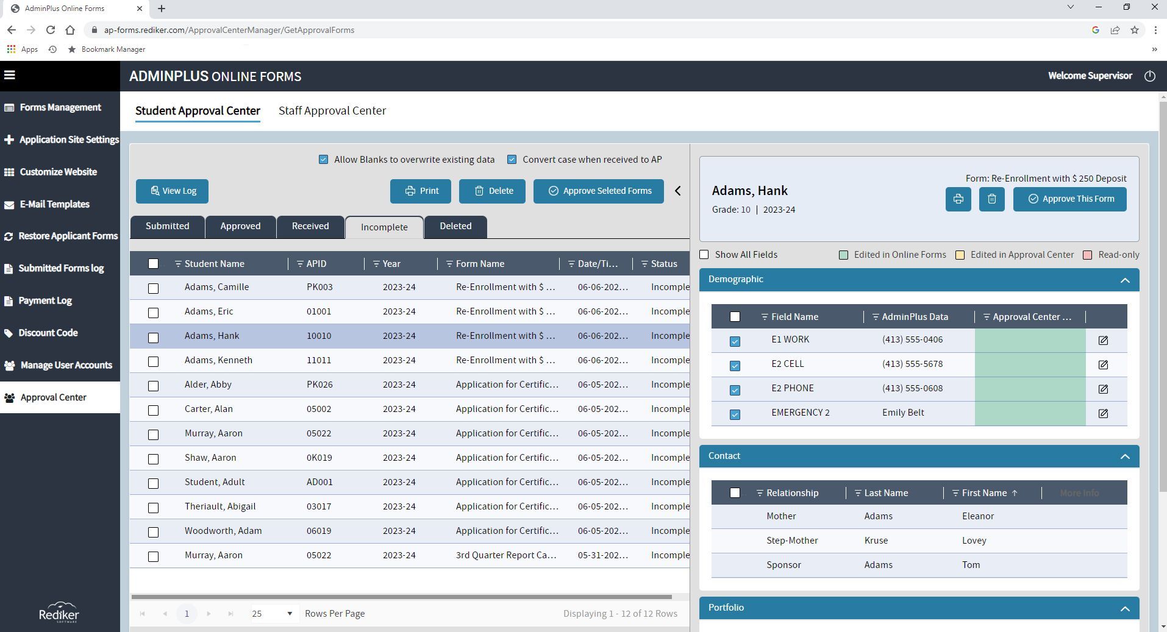Select page 1 in pagination
Viewport: 1167px width, 632px height.
coord(187,614)
